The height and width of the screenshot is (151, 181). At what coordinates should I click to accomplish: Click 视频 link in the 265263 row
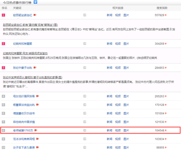click(x=118, y=96)
